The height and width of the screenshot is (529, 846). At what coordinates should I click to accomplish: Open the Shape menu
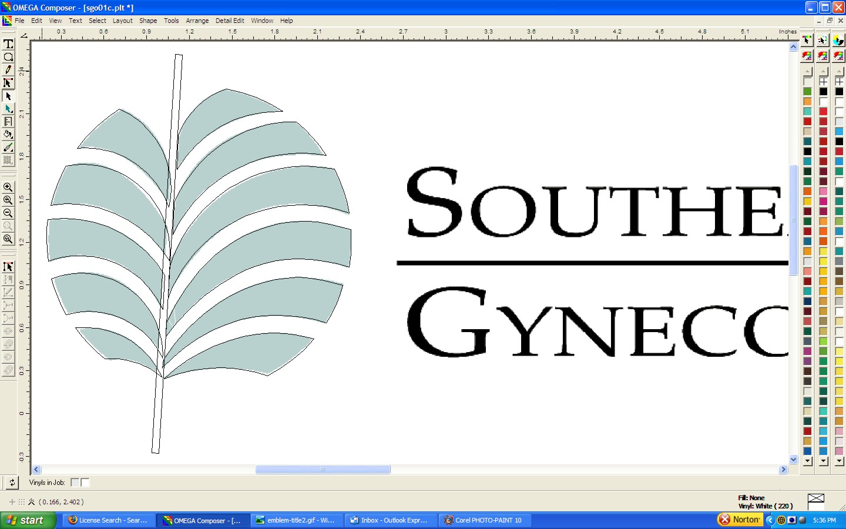(148, 21)
